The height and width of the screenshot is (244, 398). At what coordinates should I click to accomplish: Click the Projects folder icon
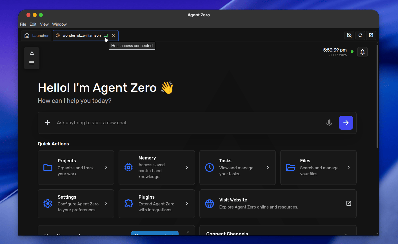click(48, 167)
